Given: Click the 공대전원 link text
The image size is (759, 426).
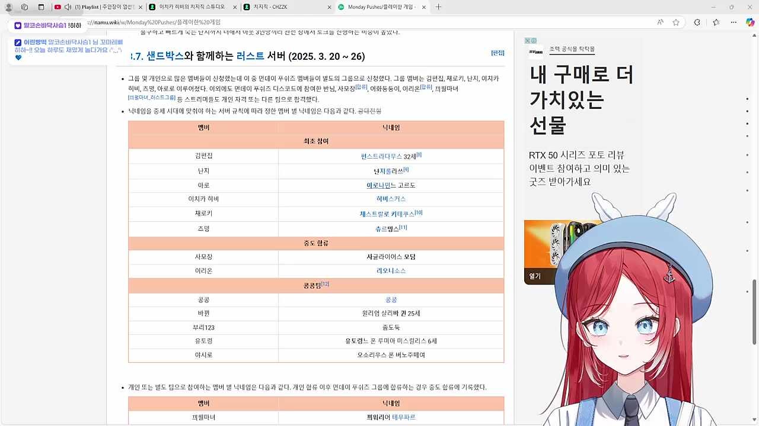Looking at the screenshot, I should coord(369,111).
